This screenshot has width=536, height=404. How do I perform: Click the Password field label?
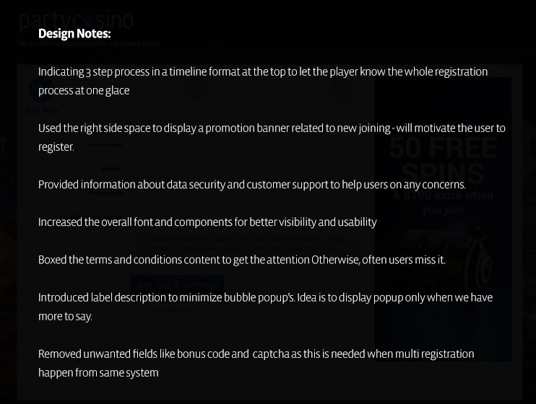tap(105, 193)
